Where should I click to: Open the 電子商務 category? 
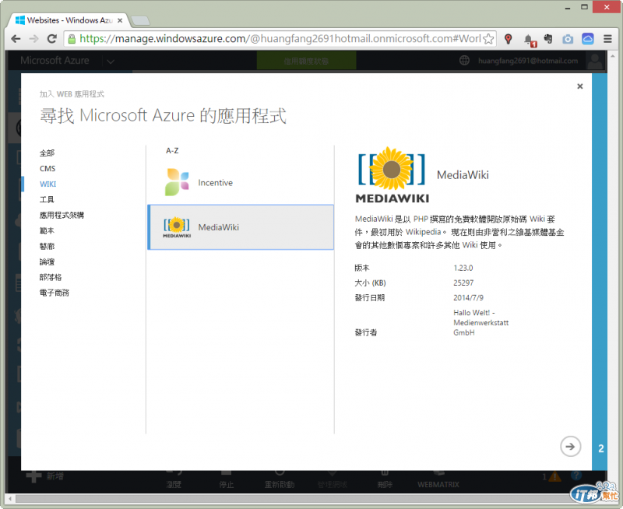(54, 293)
